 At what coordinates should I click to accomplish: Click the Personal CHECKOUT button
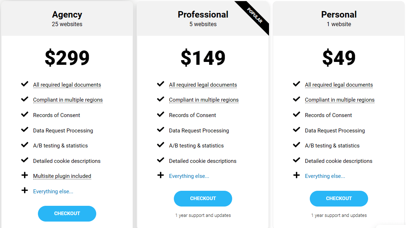[339, 198]
